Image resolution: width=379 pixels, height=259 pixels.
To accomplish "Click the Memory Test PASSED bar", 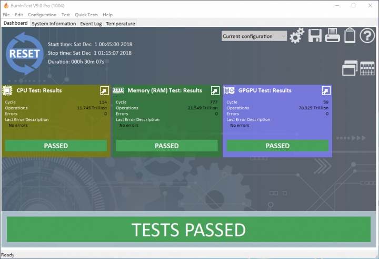I will [x=166, y=146].
